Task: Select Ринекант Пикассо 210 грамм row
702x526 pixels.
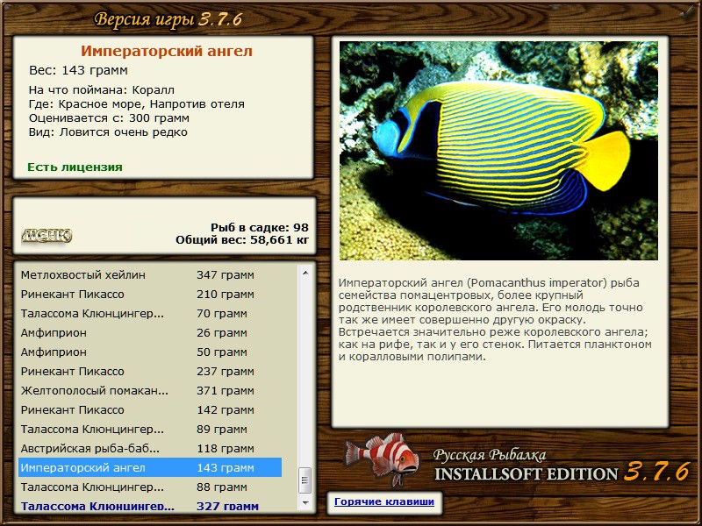Action: pyautogui.click(x=150, y=295)
